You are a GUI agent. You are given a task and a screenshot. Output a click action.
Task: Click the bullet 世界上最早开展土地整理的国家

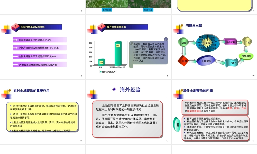pos(203,119)
